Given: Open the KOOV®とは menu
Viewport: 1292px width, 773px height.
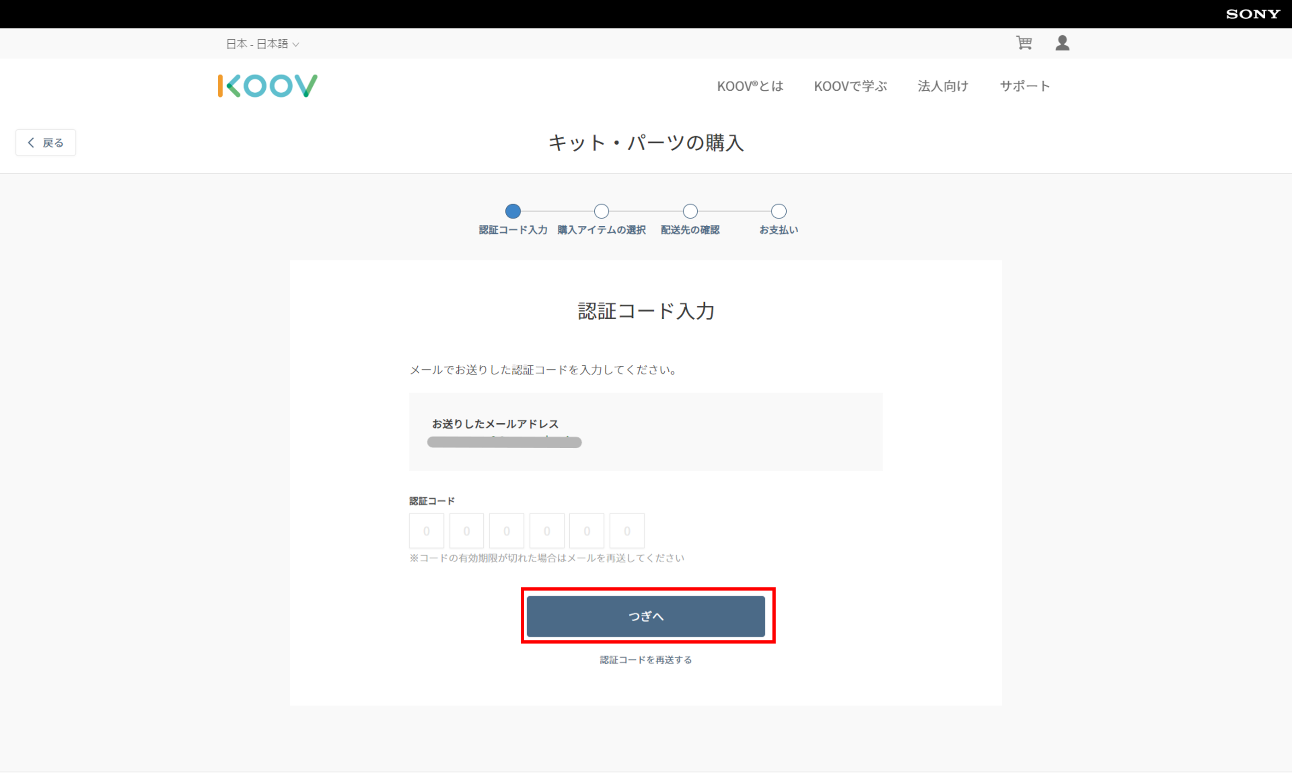Looking at the screenshot, I should [750, 86].
